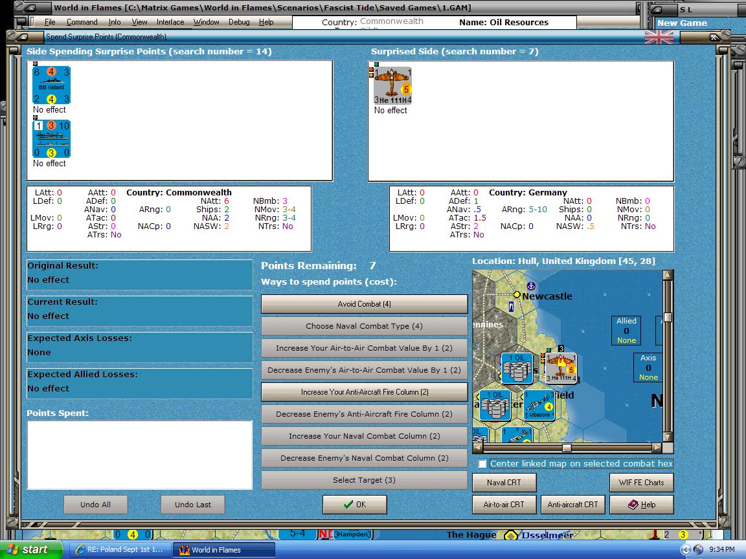Click the Hampden aircraft counter on bottom map strip
Screen dimensions: 746x559
353,534
